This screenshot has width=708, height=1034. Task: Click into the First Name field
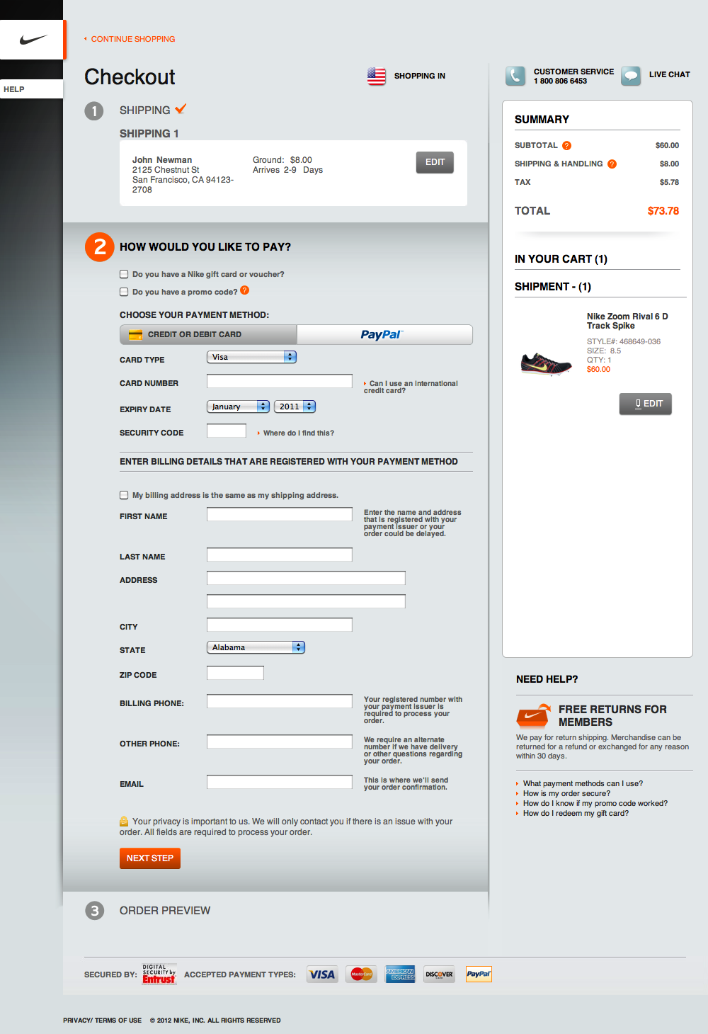click(280, 514)
